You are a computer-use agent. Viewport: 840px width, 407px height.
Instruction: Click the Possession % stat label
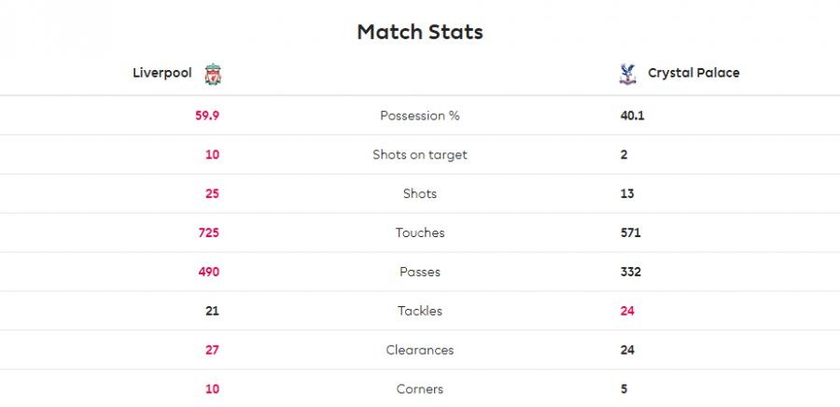420,116
